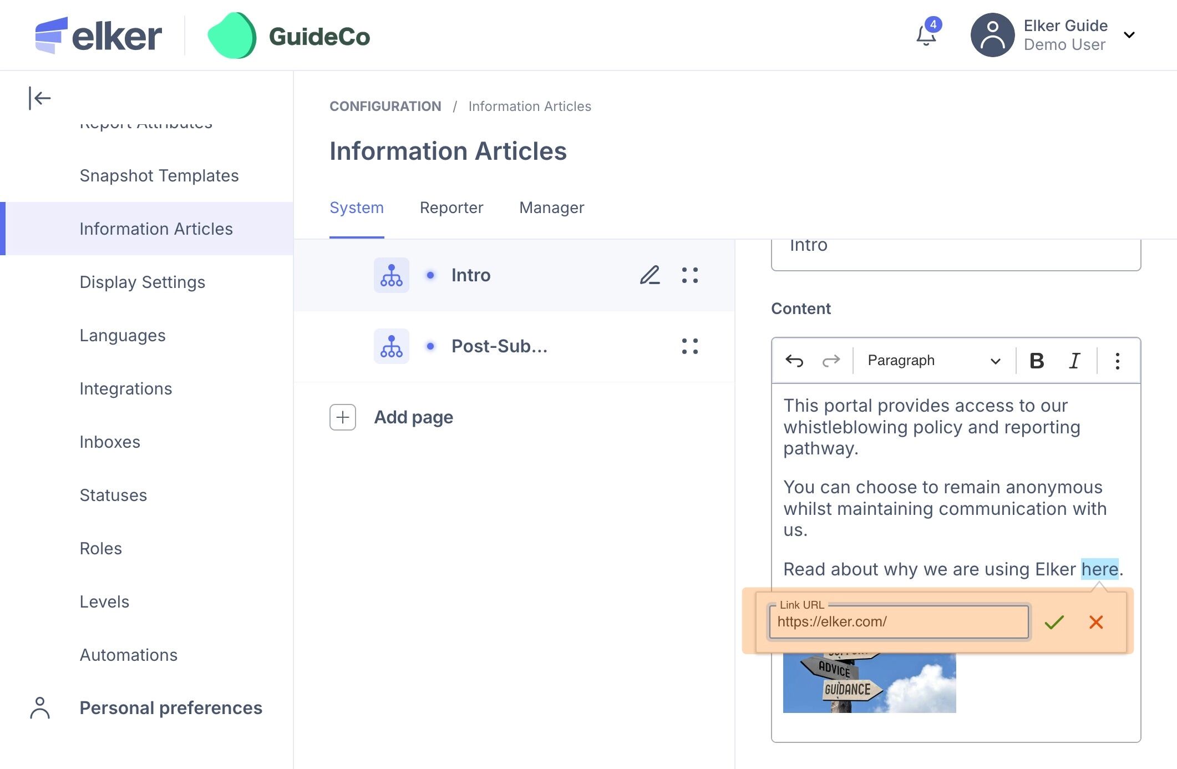Select the signpost image in content
This screenshot has width=1177, height=769.
click(869, 684)
